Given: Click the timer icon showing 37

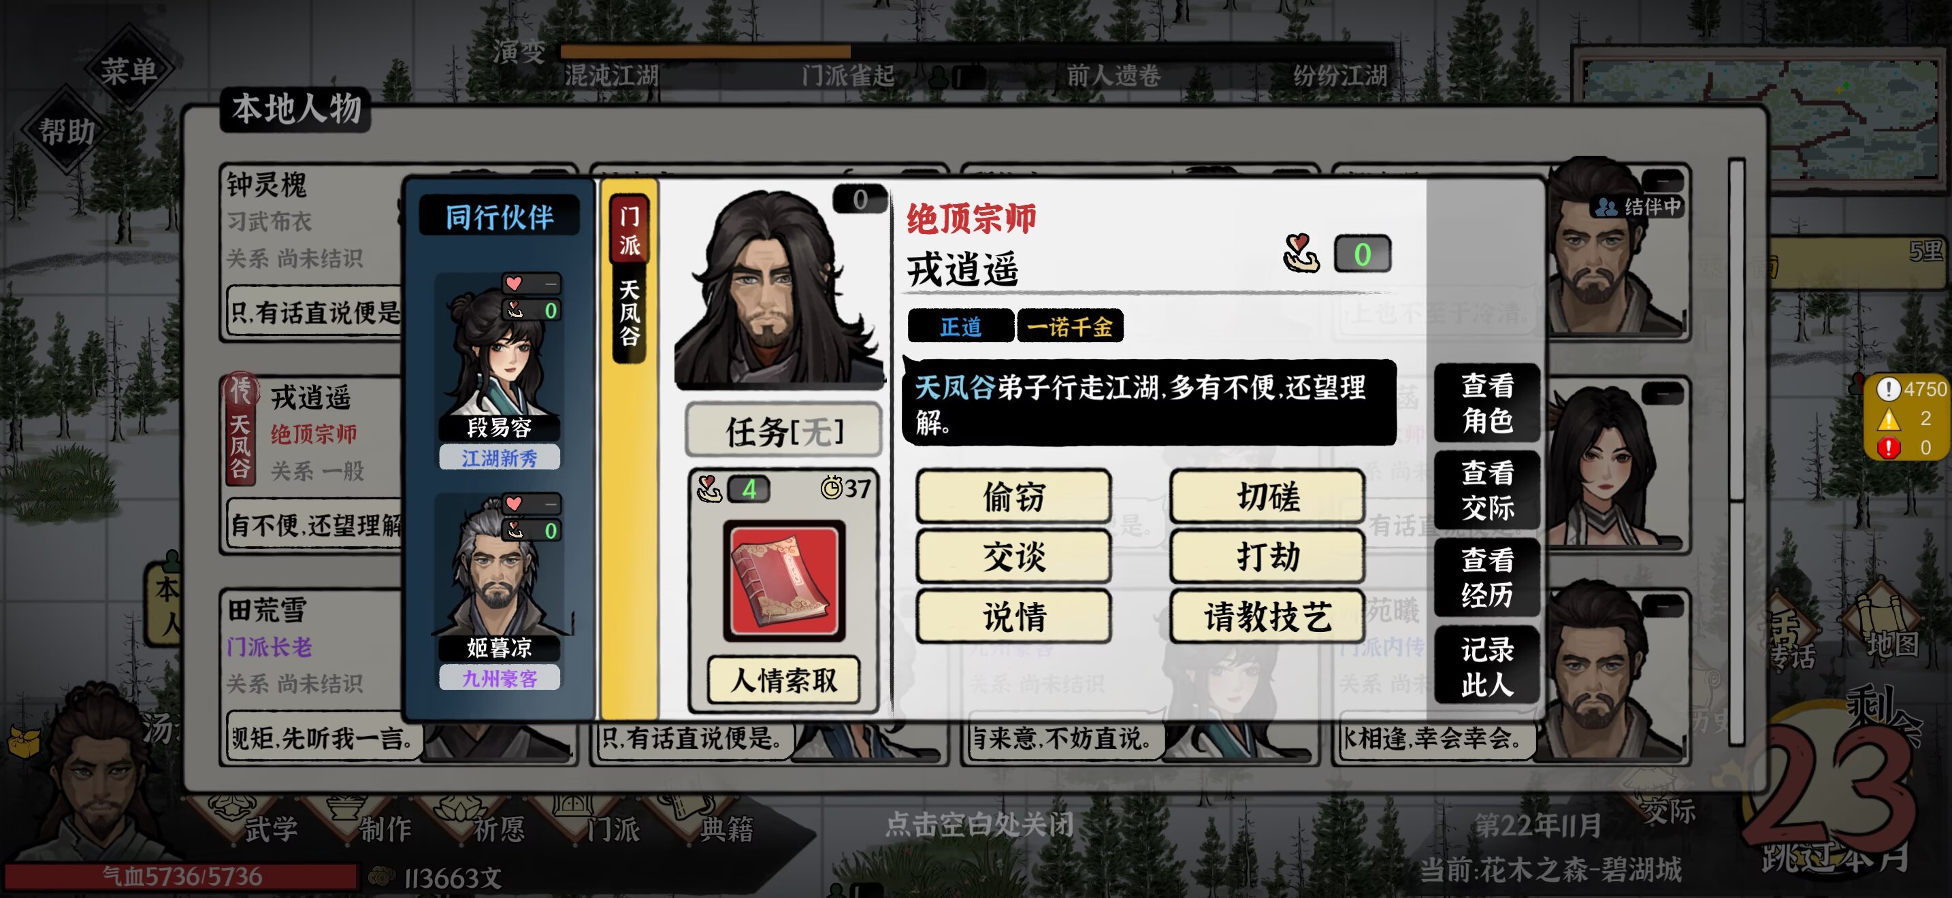Looking at the screenshot, I should coord(831,488).
